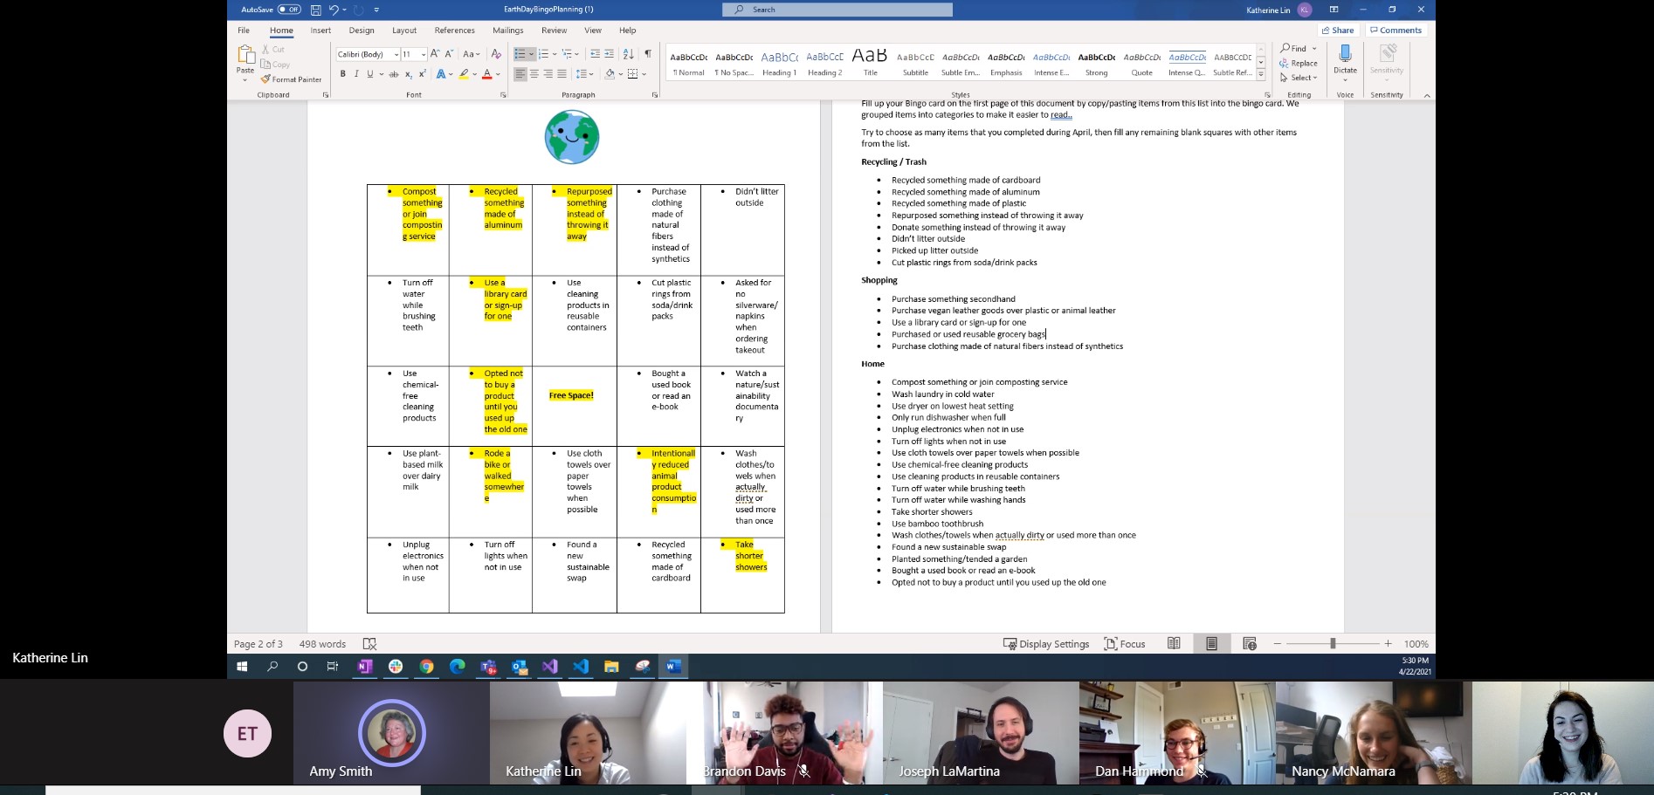
Task: Toggle the AutoSave switch
Action: pos(289,10)
